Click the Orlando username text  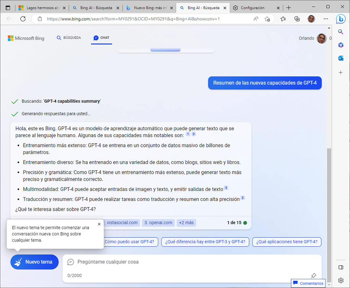tap(307, 38)
